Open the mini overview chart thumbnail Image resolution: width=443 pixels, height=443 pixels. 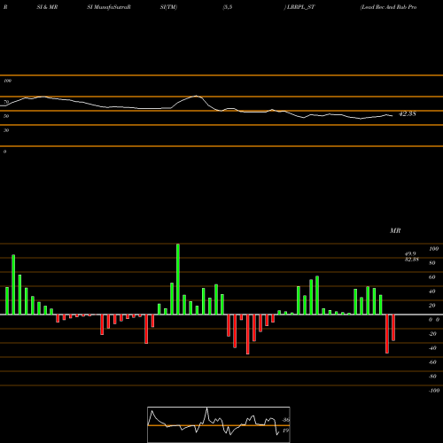pyautogui.click(x=219, y=424)
